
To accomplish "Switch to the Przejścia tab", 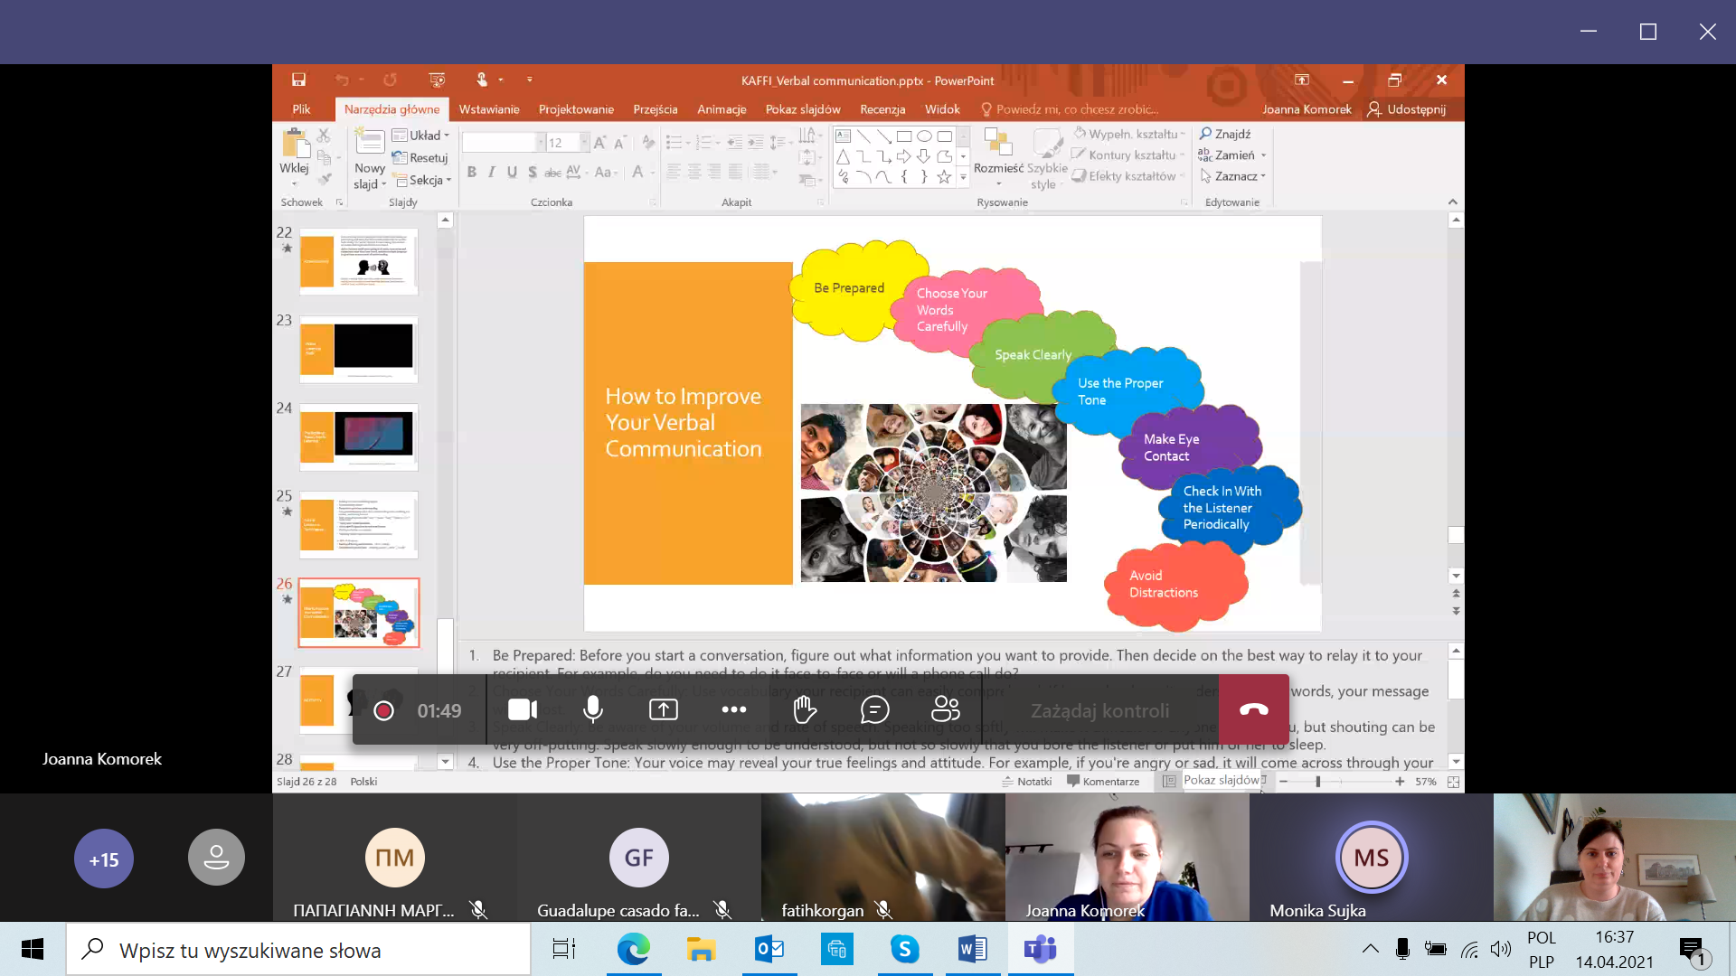I will pos(656,109).
